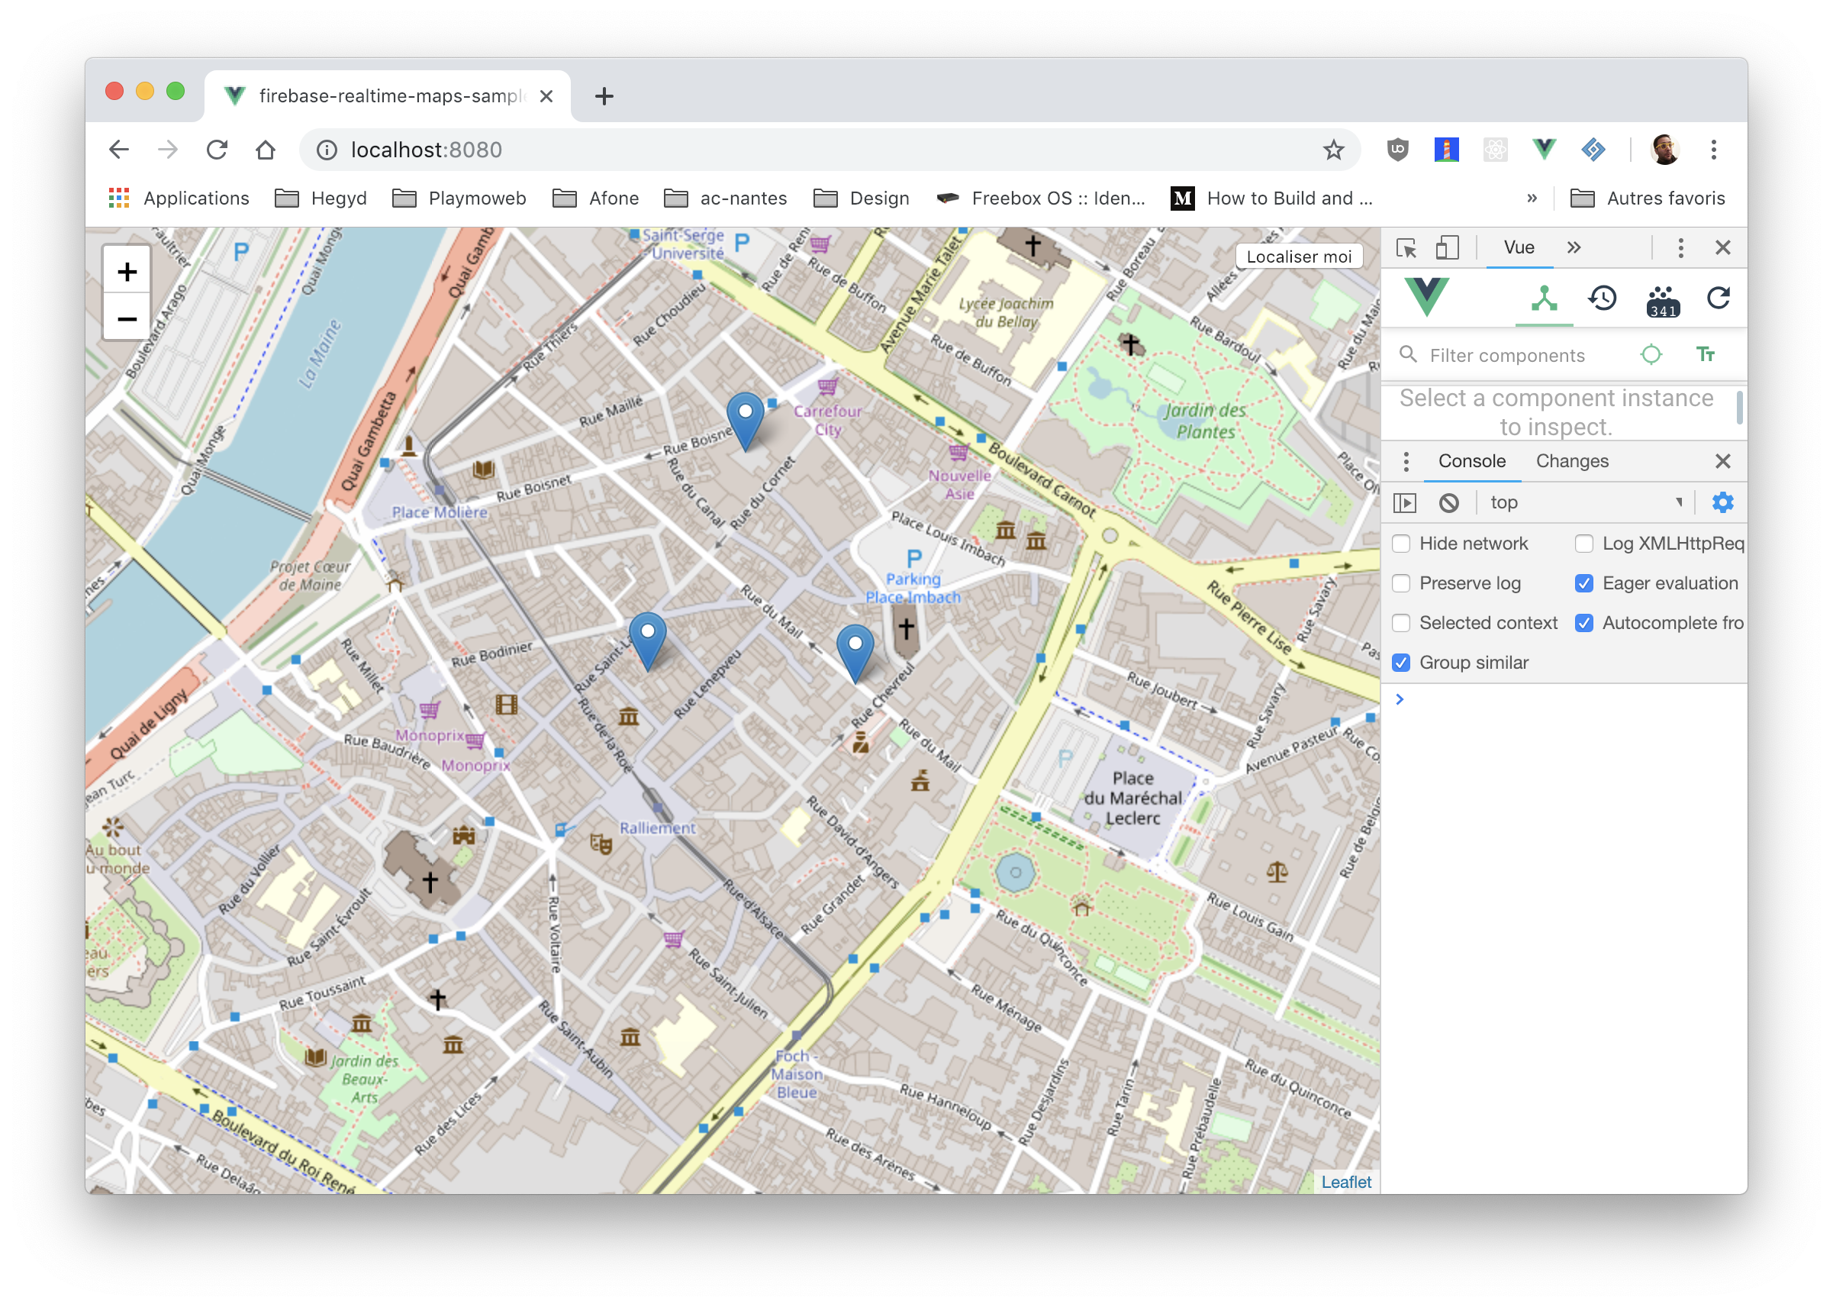The width and height of the screenshot is (1833, 1307).
Task: Clear console with the ban icon
Action: click(x=1448, y=503)
